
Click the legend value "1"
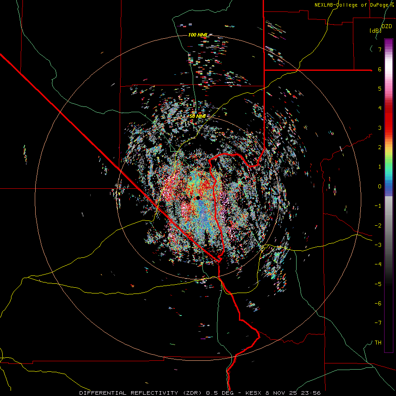point(380,167)
